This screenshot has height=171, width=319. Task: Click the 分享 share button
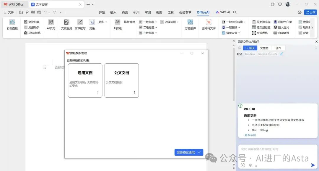311,12
